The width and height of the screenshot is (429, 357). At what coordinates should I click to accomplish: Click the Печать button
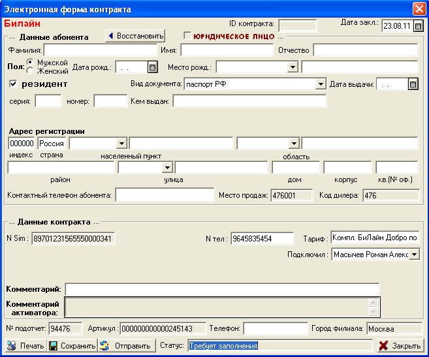(25, 346)
